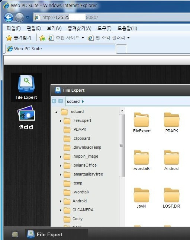Select Cauly in the tree
190x240 pixels.
(77, 219)
